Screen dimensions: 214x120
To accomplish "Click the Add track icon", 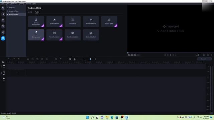I will coord(3,62).
